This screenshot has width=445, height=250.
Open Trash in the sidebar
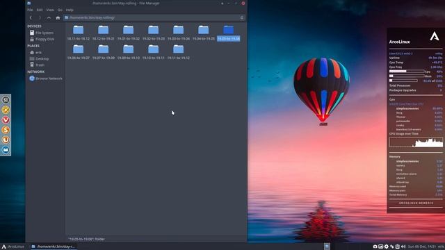37,65
